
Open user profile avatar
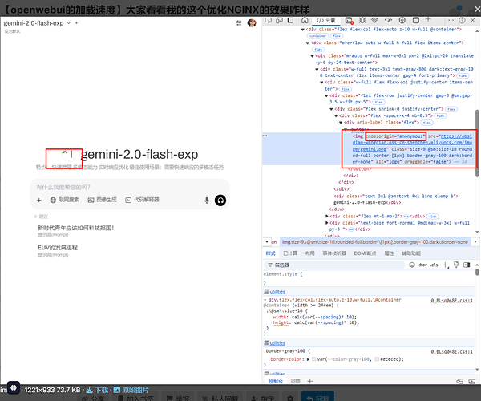(x=252, y=23)
